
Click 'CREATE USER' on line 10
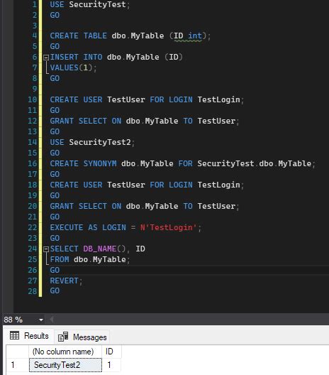click(76, 99)
